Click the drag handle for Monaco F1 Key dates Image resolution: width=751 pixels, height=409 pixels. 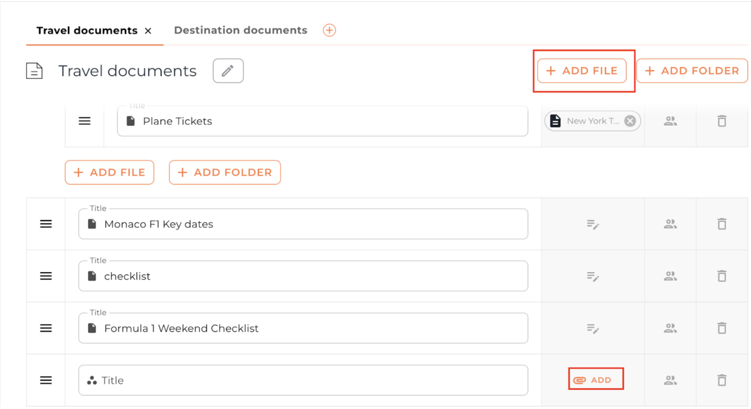click(x=46, y=224)
